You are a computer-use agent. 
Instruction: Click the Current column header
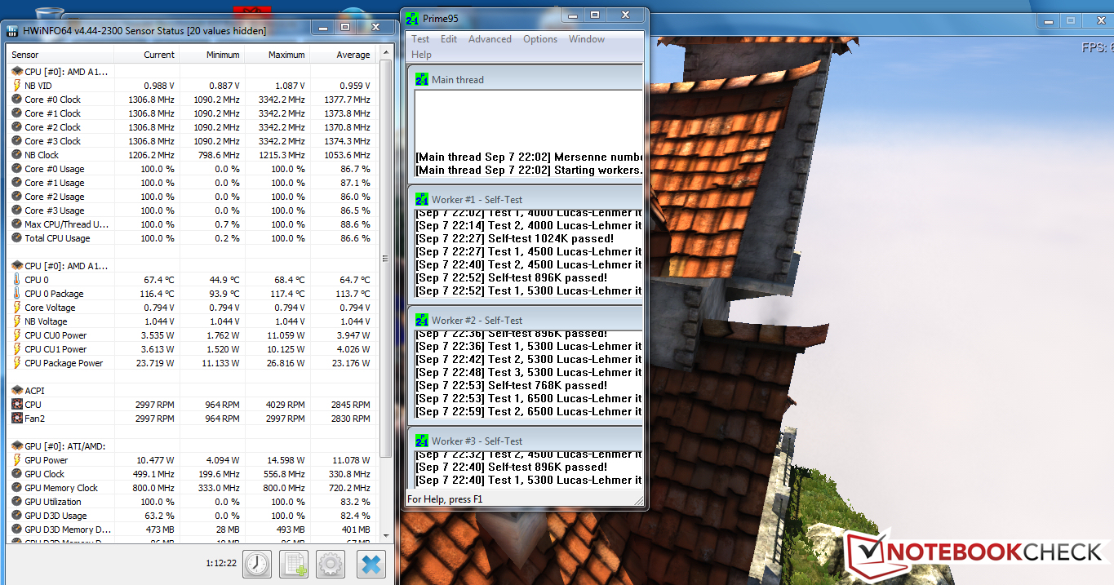pos(146,55)
